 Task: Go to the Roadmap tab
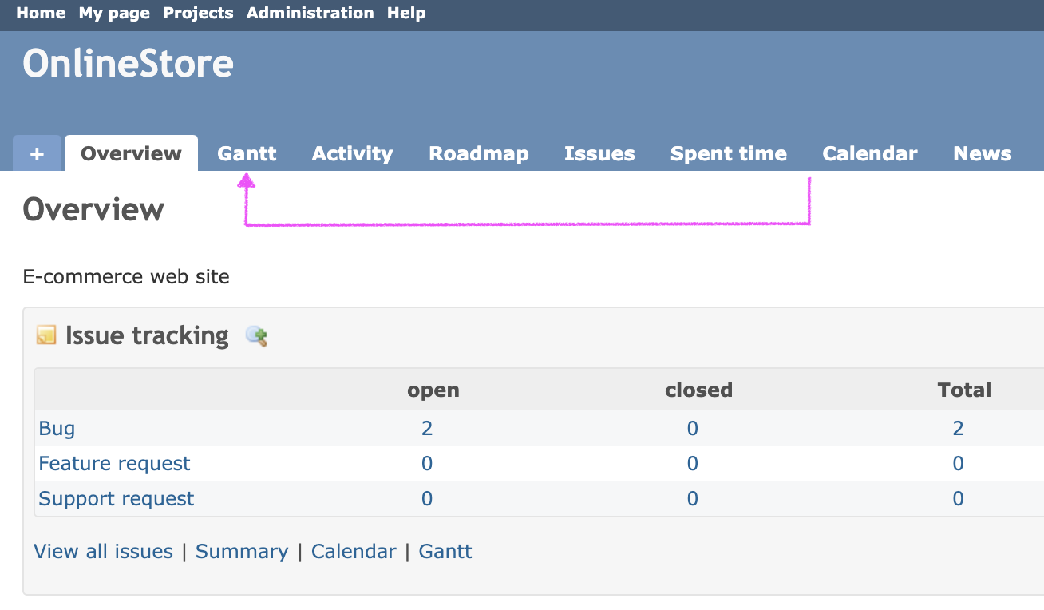pyautogui.click(x=478, y=153)
